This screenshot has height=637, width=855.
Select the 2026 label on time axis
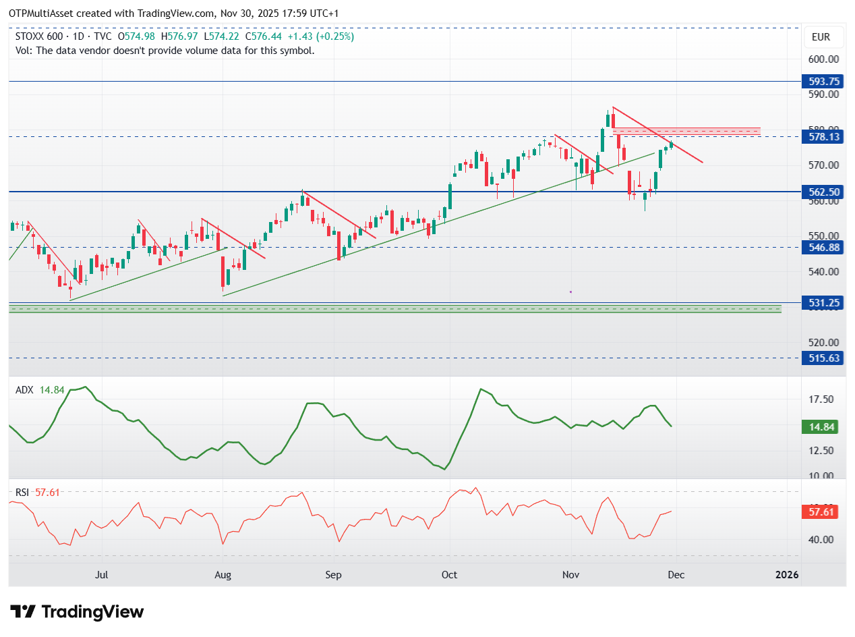point(787,575)
